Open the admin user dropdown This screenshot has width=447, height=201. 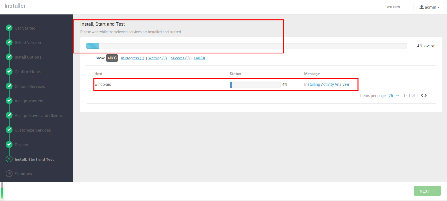point(429,7)
